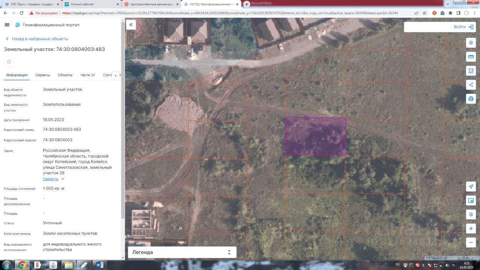Switch to the Сервисы tab
This screenshot has width=480, height=270.
click(x=43, y=75)
